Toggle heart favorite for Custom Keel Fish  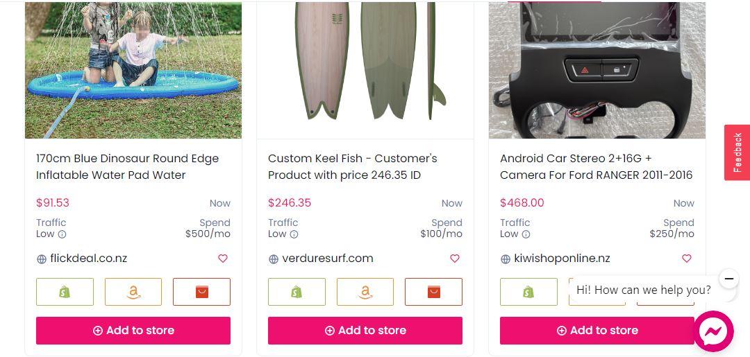click(455, 258)
